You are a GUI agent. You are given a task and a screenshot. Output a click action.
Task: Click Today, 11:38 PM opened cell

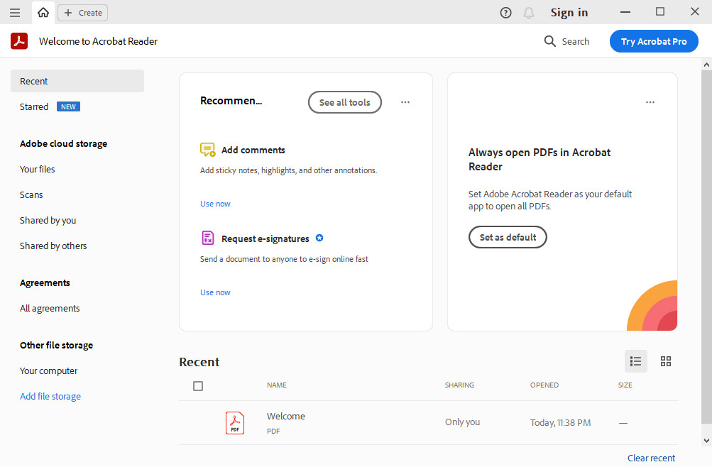point(560,422)
